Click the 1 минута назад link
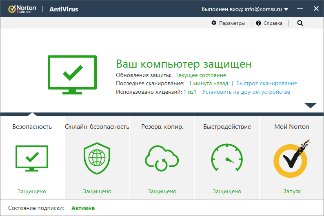Viewport: 324px width, 216px height. pos(208,84)
